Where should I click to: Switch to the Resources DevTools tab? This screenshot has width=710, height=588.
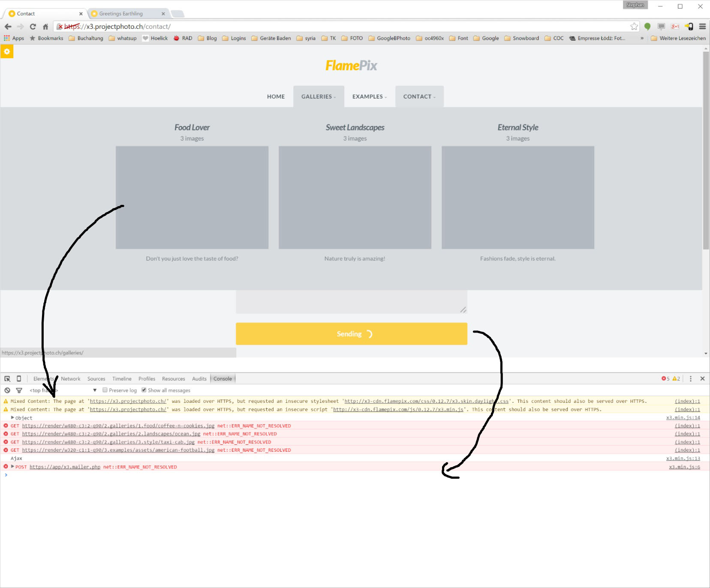pos(174,379)
